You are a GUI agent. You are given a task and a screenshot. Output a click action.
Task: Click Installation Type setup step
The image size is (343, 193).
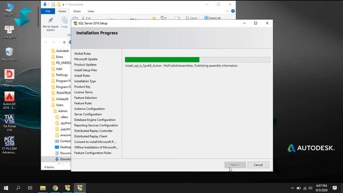[85, 81]
